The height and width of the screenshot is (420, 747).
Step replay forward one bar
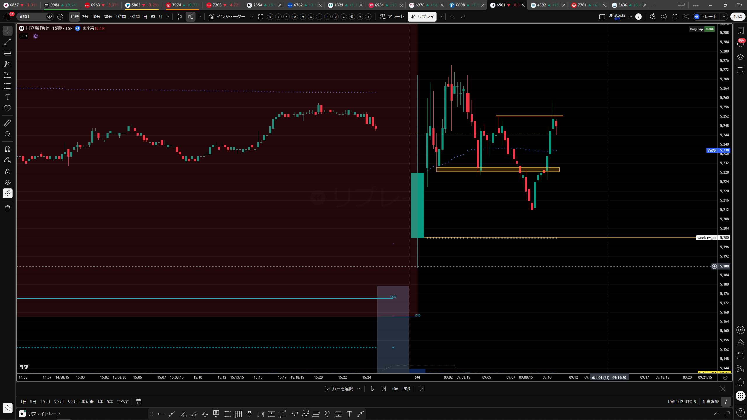(384, 389)
